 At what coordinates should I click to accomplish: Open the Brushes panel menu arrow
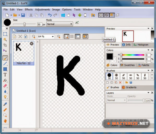[x=148, y=70]
